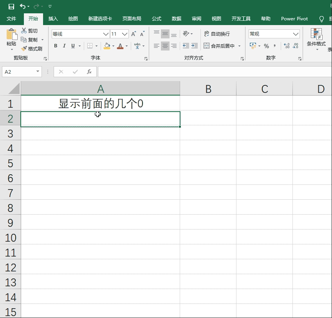Select align right icon
Image resolution: width=332 pixels, height=318 pixels.
173,46
